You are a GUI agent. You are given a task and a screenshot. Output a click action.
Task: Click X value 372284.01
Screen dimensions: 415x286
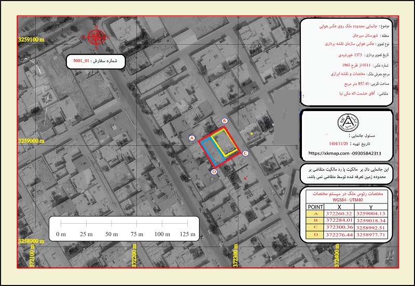point(339,221)
